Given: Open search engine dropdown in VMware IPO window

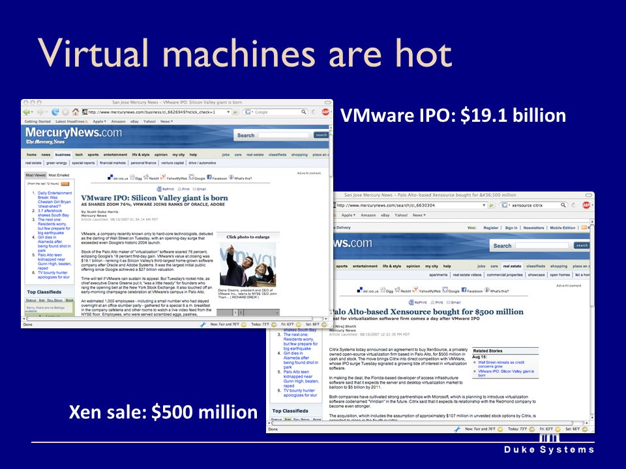Looking at the screenshot, I should 252,112.
